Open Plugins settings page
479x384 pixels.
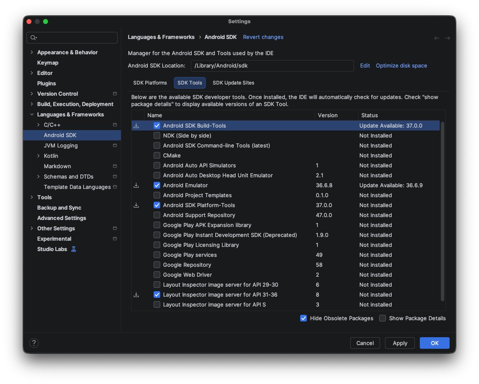pos(46,83)
